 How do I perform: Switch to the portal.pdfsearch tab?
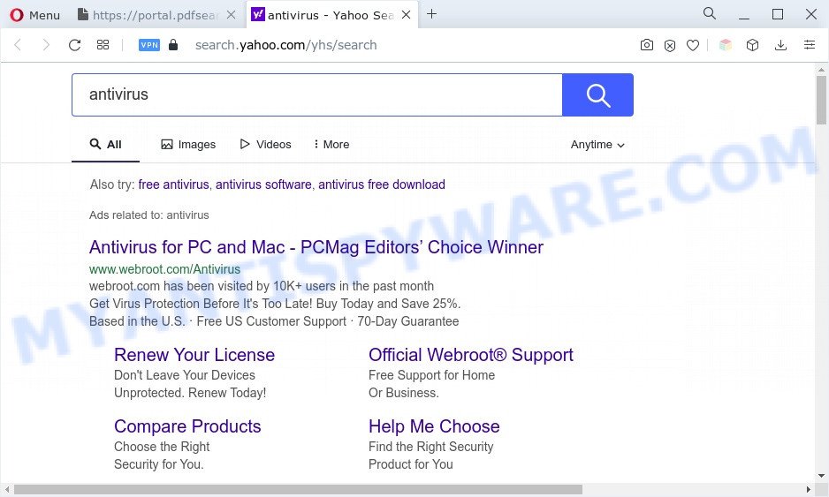click(148, 15)
